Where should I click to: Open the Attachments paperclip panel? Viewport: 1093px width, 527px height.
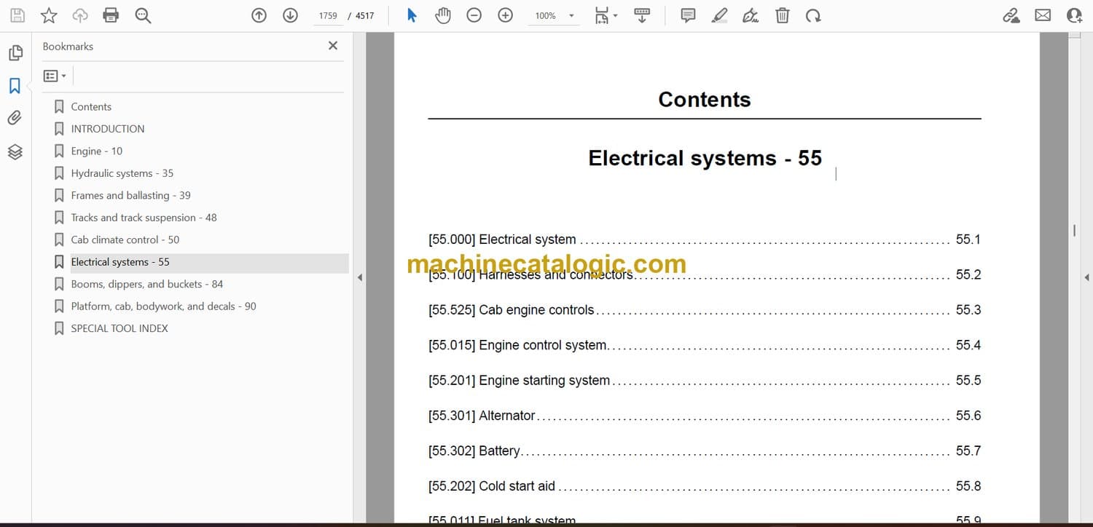tap(15, 118)
